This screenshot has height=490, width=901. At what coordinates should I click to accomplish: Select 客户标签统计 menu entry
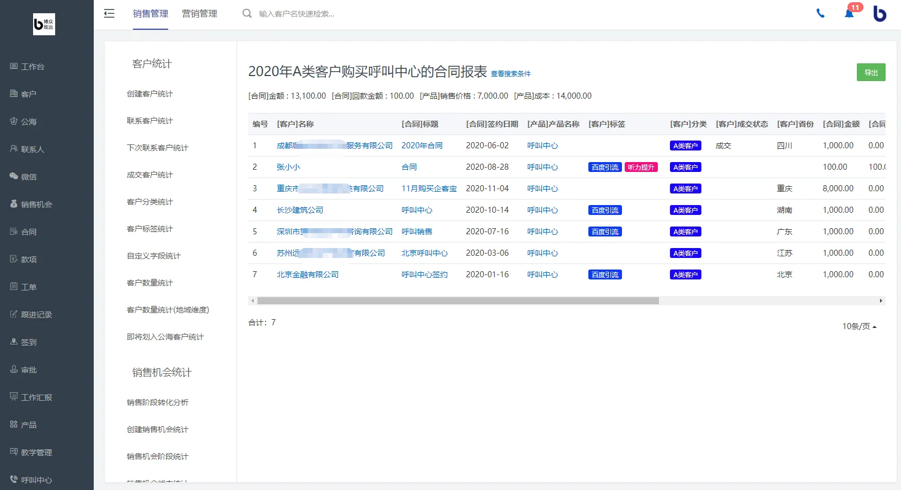click(150, 229)
